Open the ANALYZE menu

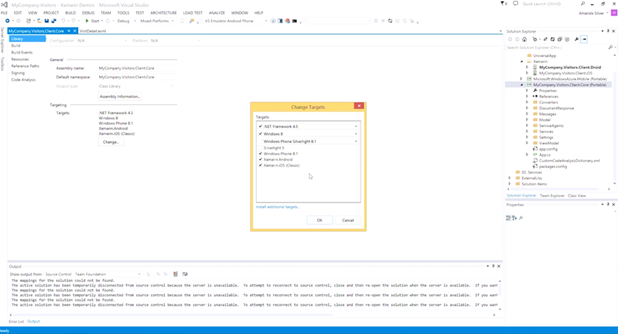(x=217, y=13)
